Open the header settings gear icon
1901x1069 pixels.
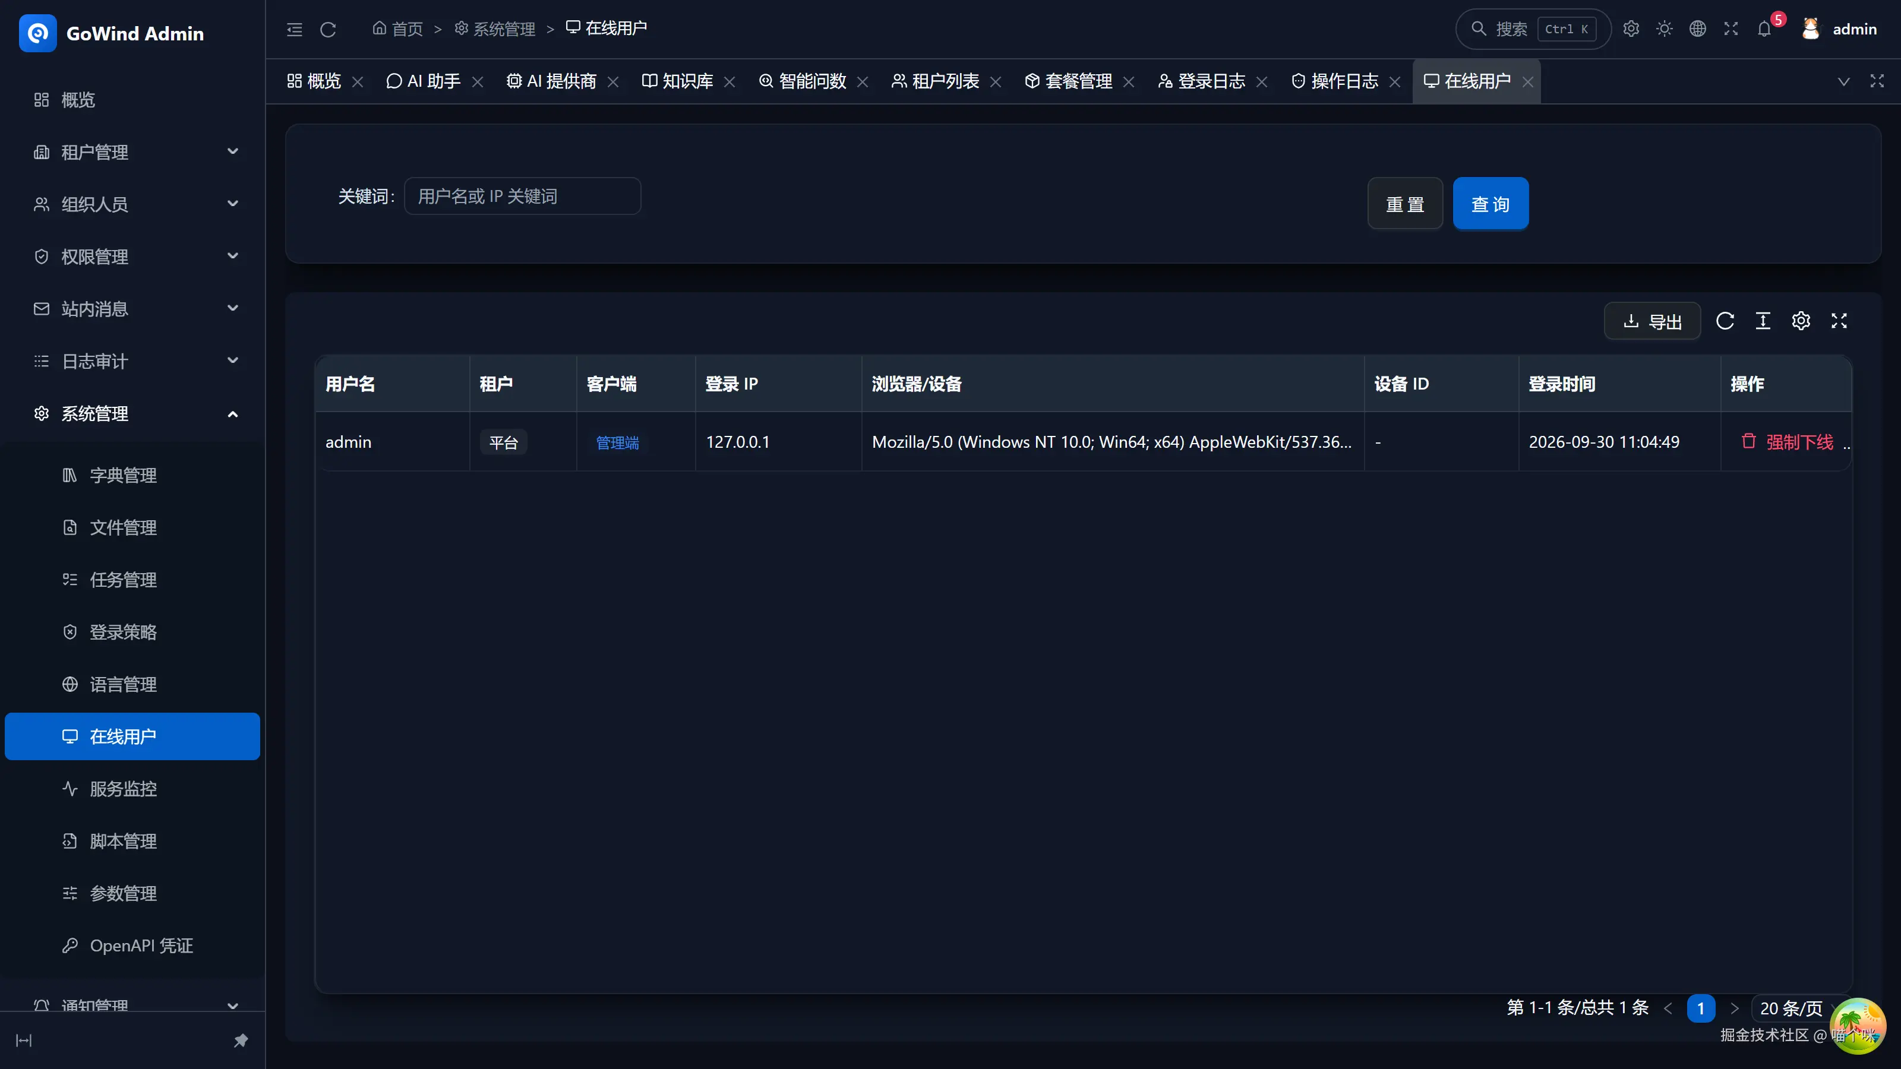click(1631, 29)
